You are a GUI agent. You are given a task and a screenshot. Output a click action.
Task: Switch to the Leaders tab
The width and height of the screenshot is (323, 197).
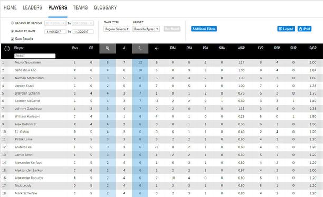pos(32,7)
